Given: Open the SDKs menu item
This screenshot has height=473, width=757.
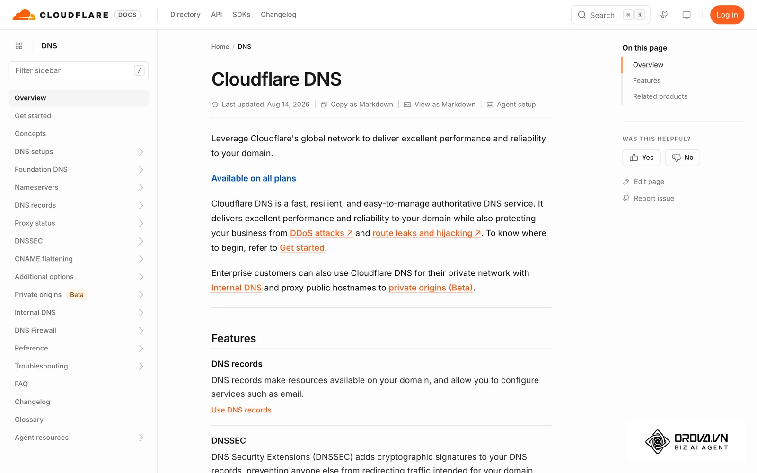Looking at the screenshot, I should pos(241,15).
